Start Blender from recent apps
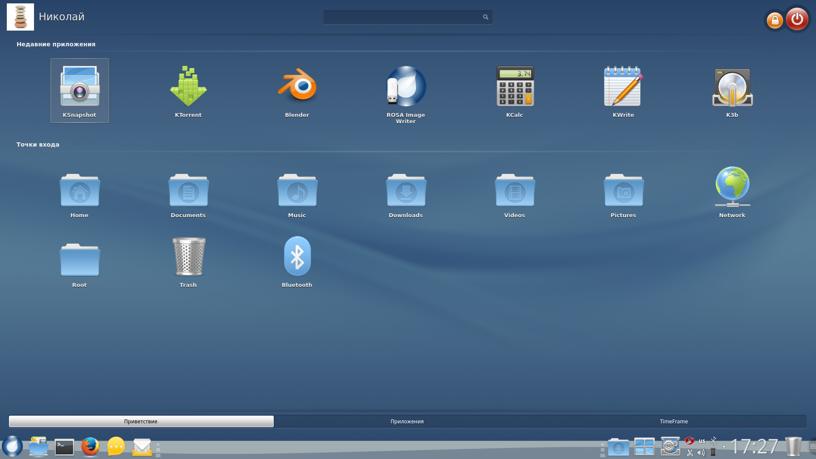This screenshot has width=816, height=459. (297, 90)
